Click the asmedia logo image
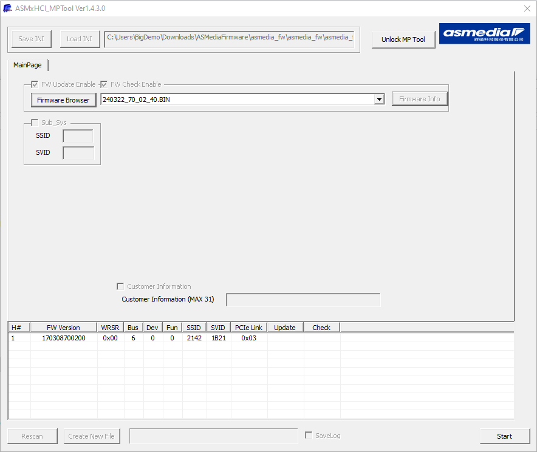Image resolution: width=537 pixels, height=452 pixels. click(484, 34)
